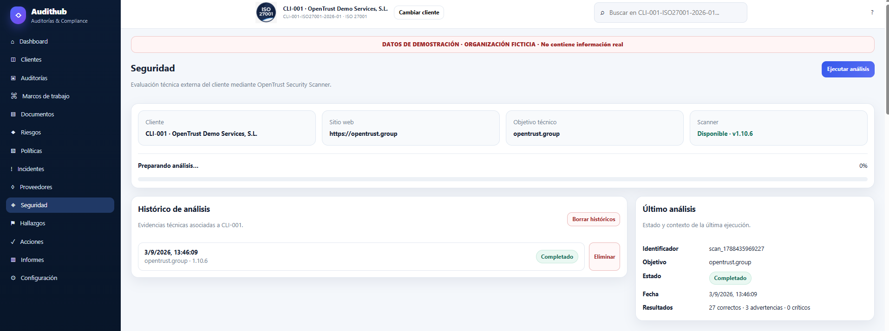Screen dimensions: 889x331
Task: Click the Seguridad sidebar icon
Action: [x=13, y=205]
